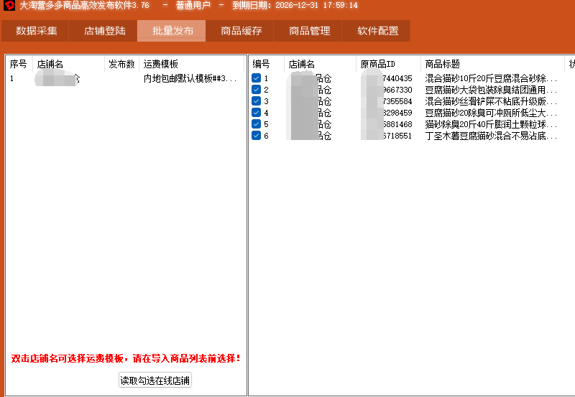
Task: Select title 豆腐猫砂20除臭可冲厕所低尘大
Action: [491, 113]
